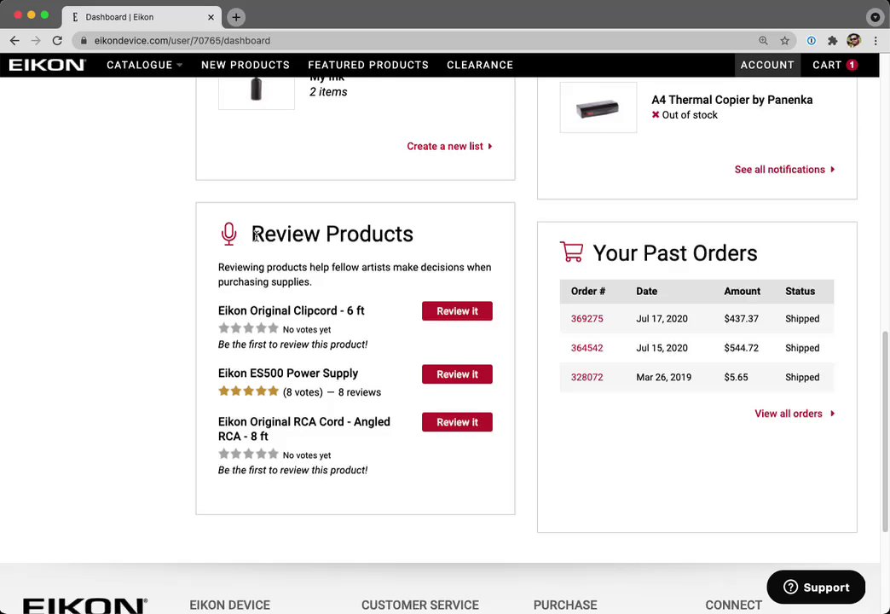Open order 369275
Viewport: 890px width, 614px height.
(587, 319)
